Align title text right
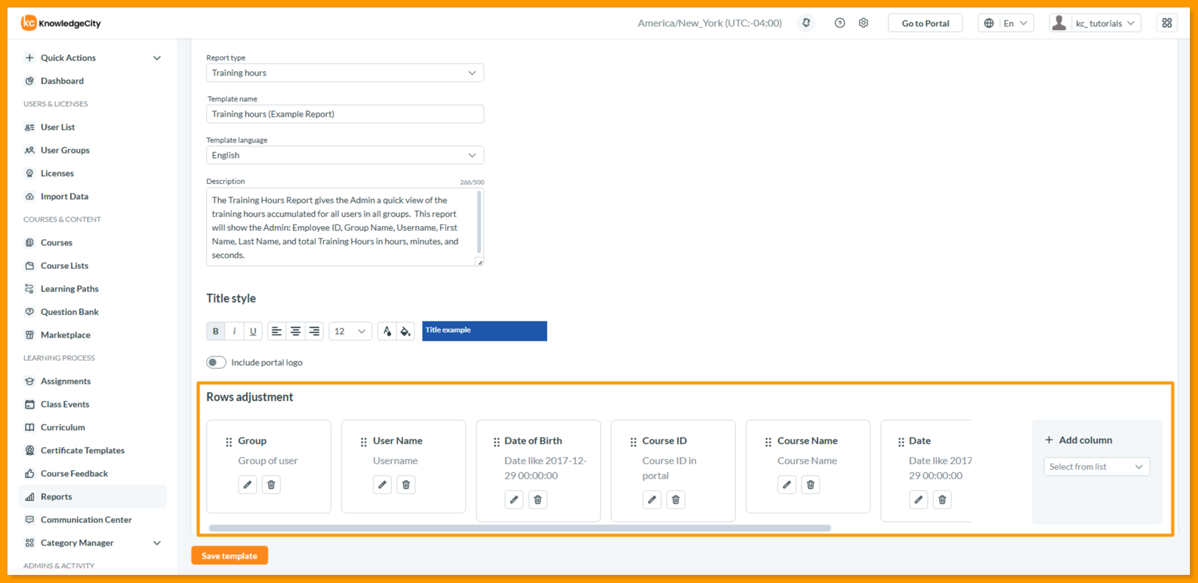Screen dimensions: 1198x583 314,331
